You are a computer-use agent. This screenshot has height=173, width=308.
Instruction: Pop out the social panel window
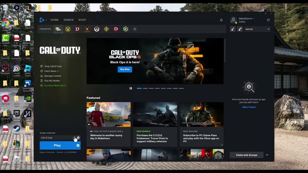click(x=268, y=20)
